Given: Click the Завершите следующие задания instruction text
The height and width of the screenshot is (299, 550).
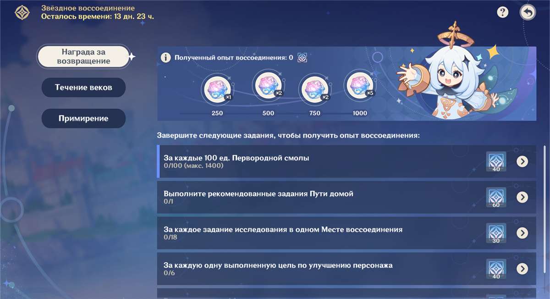Looking at the screenshot, I should pos(288,136).
